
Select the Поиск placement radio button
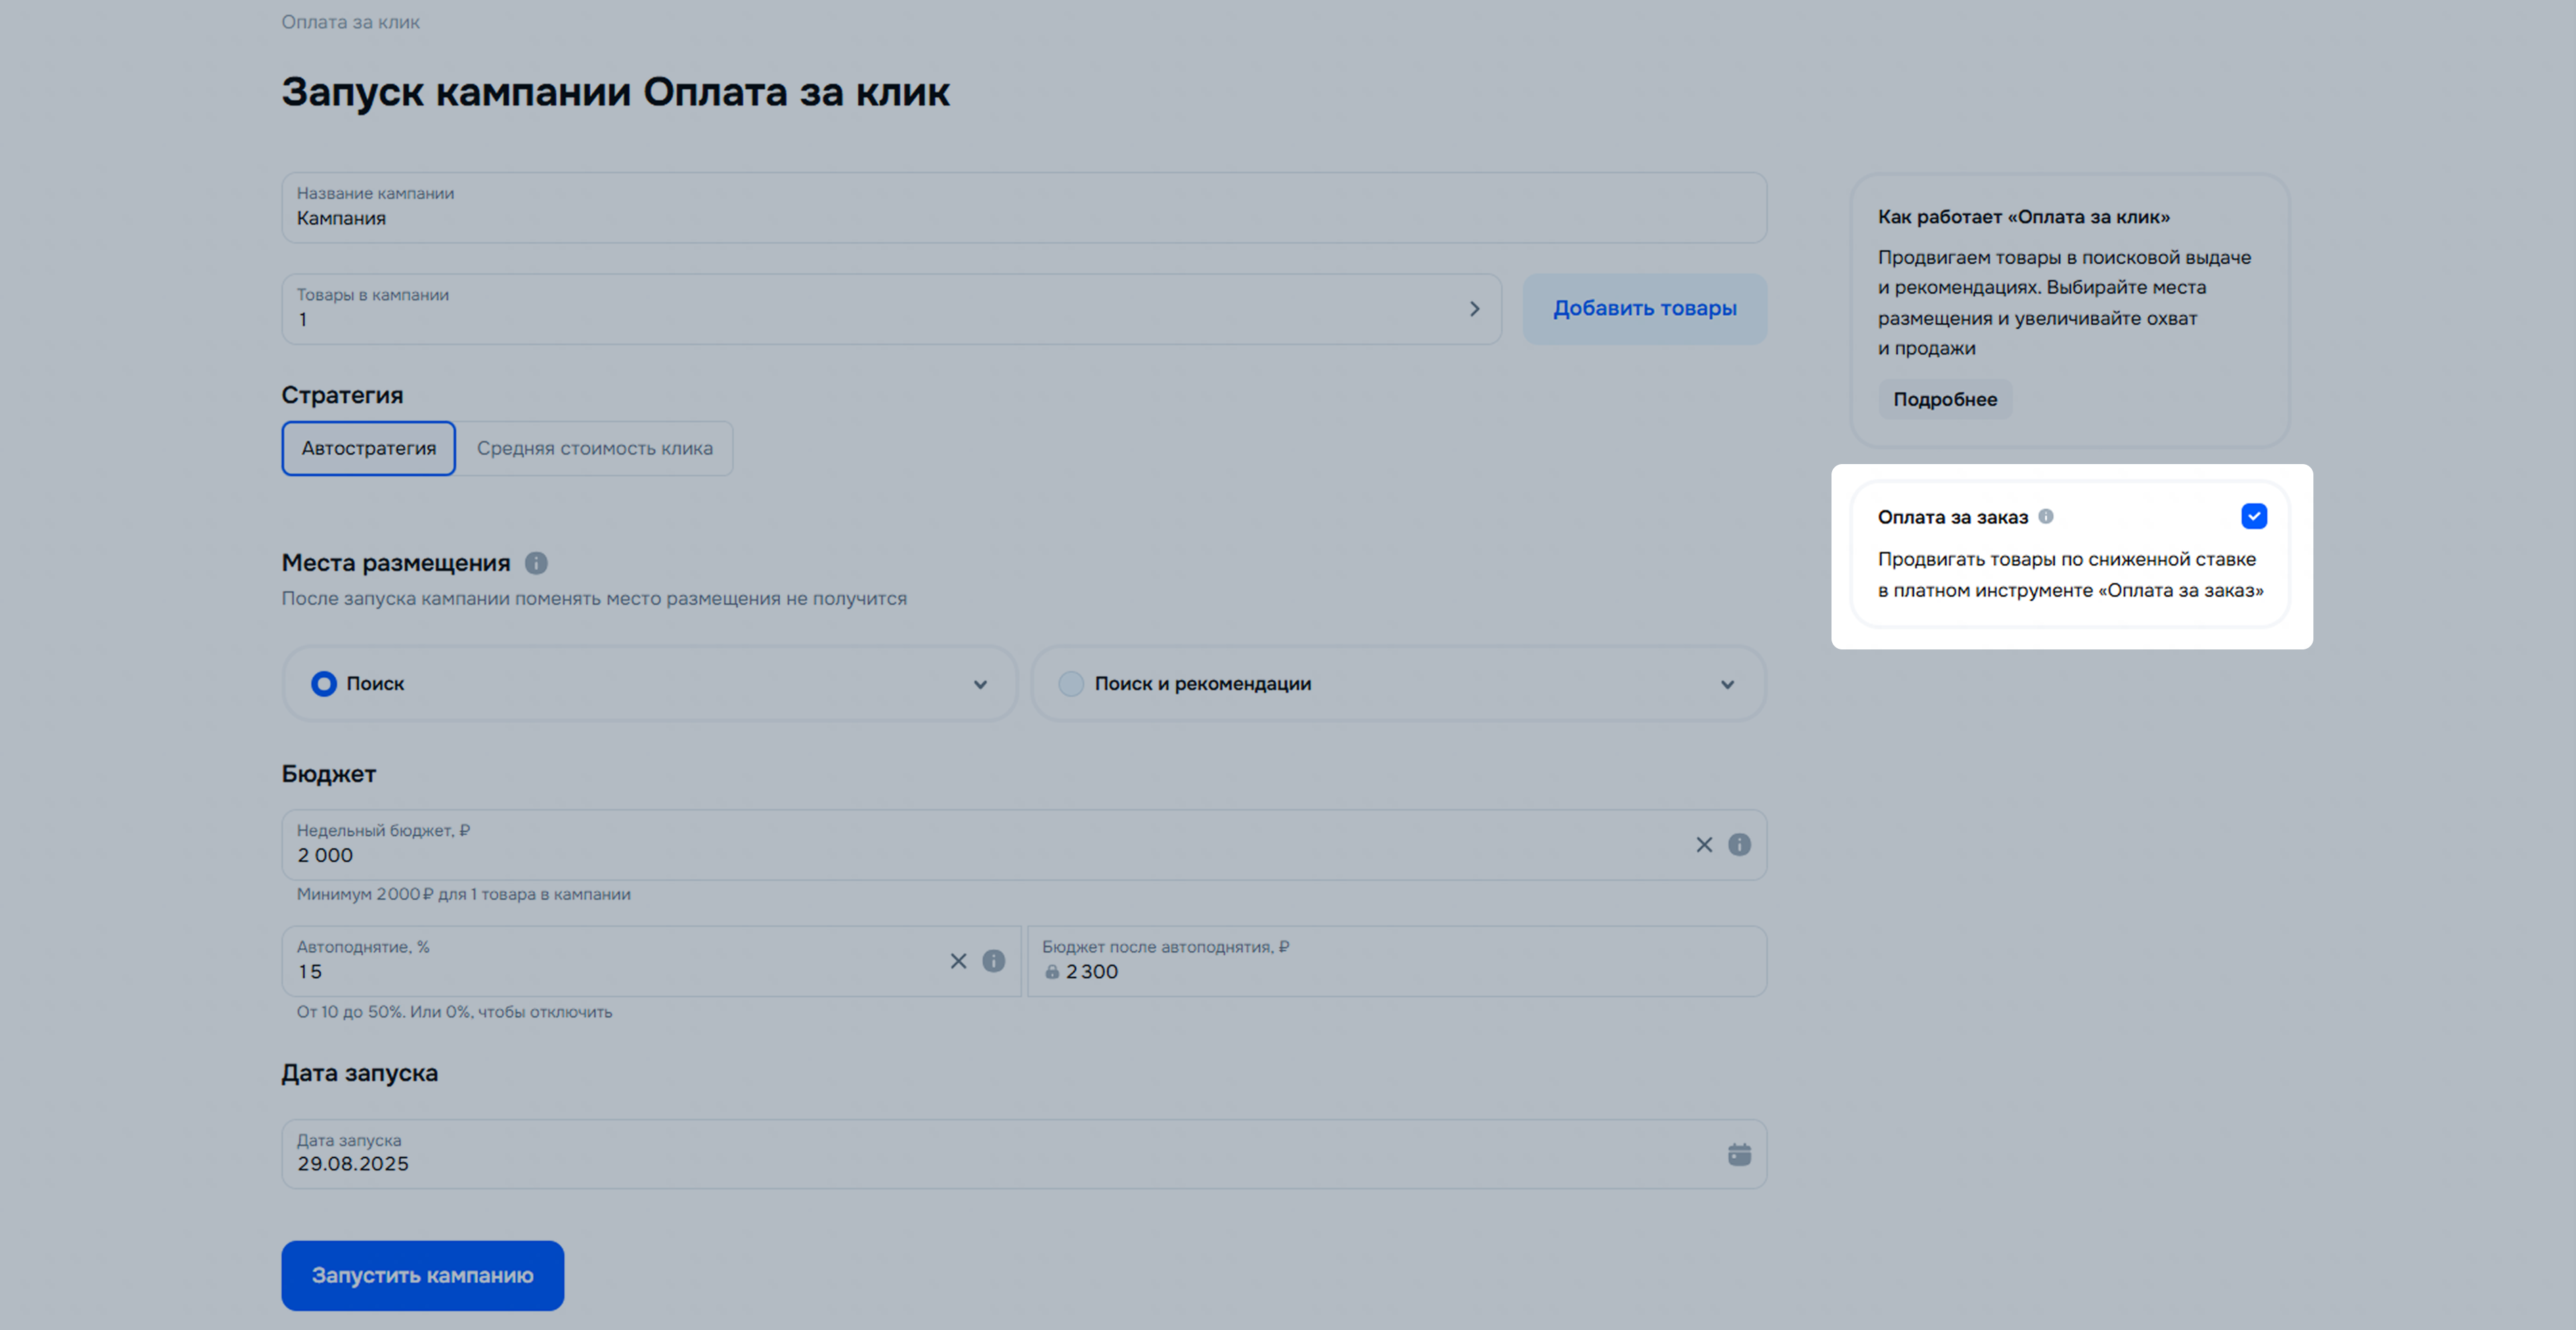324,683
